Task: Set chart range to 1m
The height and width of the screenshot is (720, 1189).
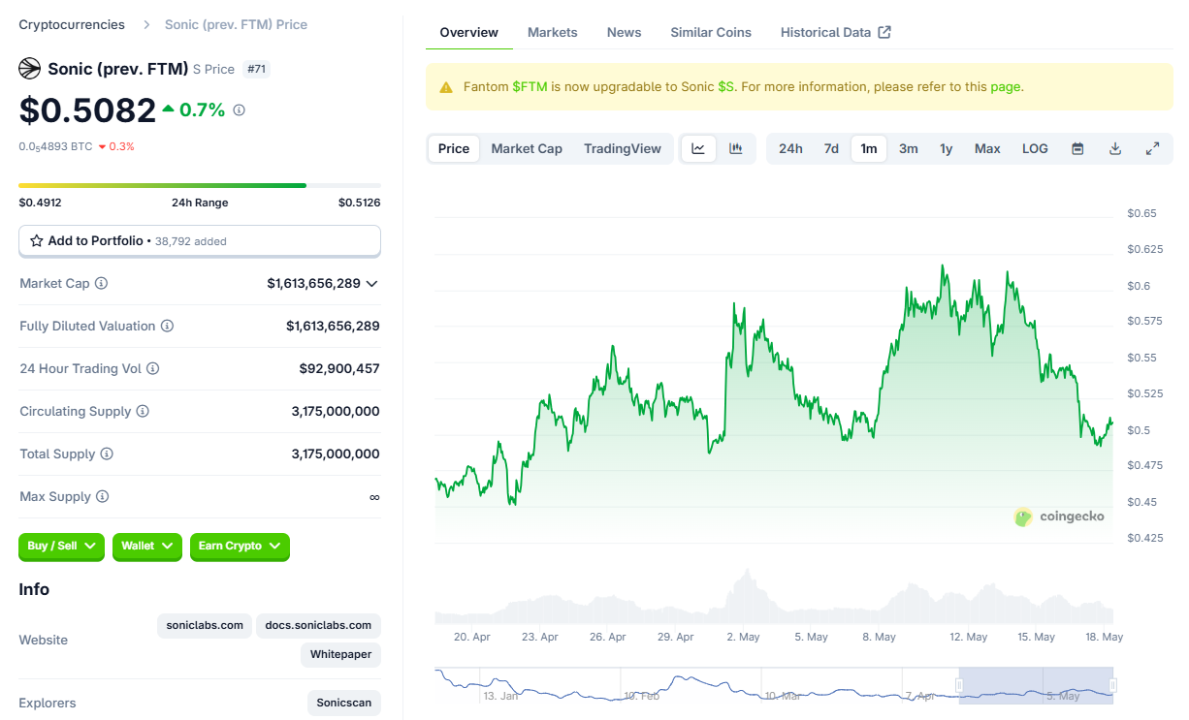Action: tap(869, 148)
